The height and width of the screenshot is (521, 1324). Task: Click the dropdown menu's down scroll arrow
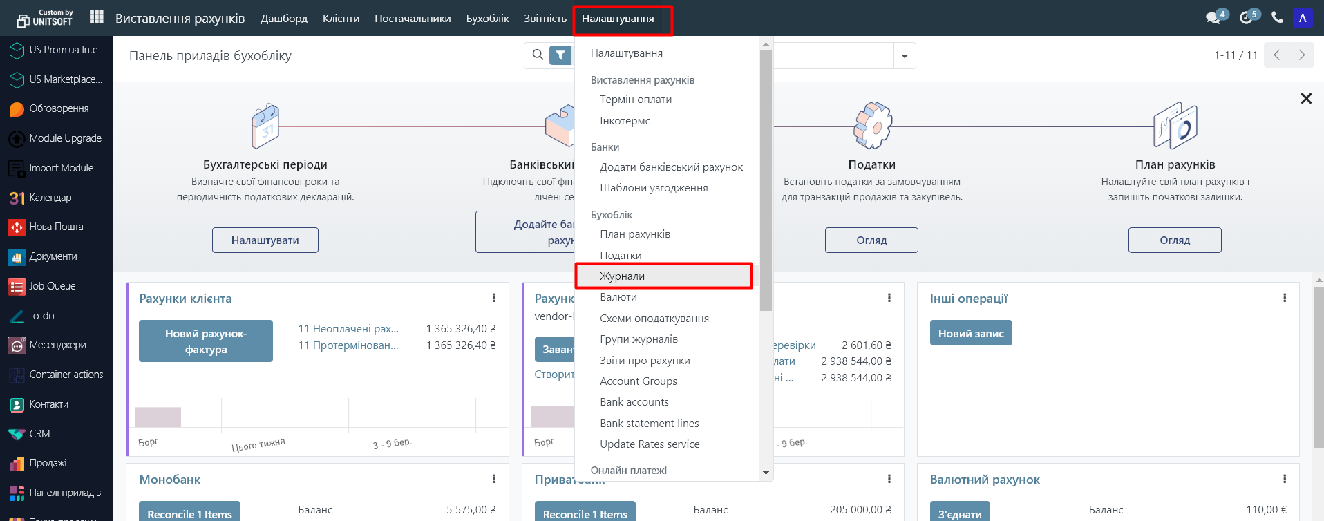(766, 473)
